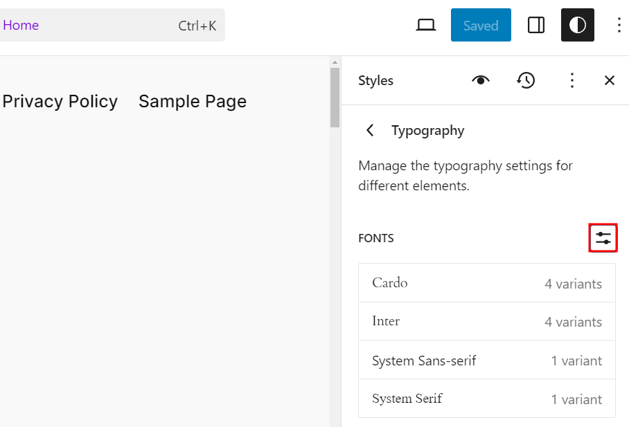Open the font manager settings icon
The height and width of the screenshot is (427, 629).
[x=602, y=237]
